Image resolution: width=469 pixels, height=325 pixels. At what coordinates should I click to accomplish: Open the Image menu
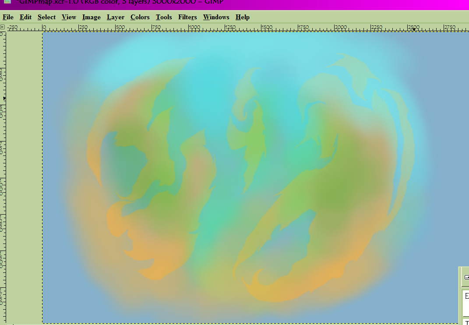tap(91, 18)
